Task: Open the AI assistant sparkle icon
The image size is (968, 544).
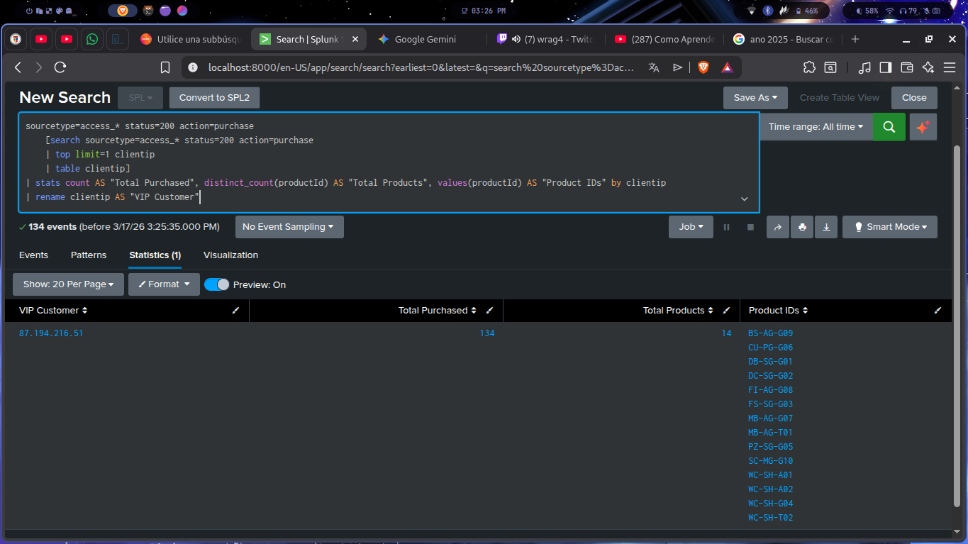Action: (x=923, y=127)
